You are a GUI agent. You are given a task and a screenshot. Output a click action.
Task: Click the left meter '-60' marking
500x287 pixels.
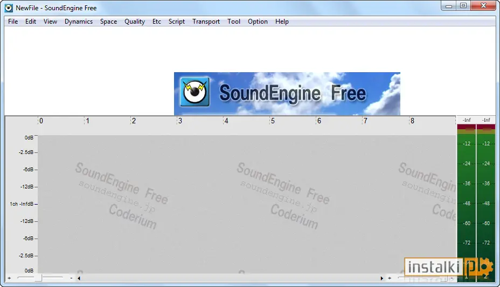click(467, 223)
